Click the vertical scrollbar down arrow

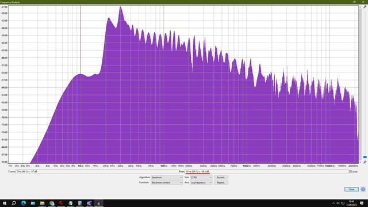[x=360, y=162]
